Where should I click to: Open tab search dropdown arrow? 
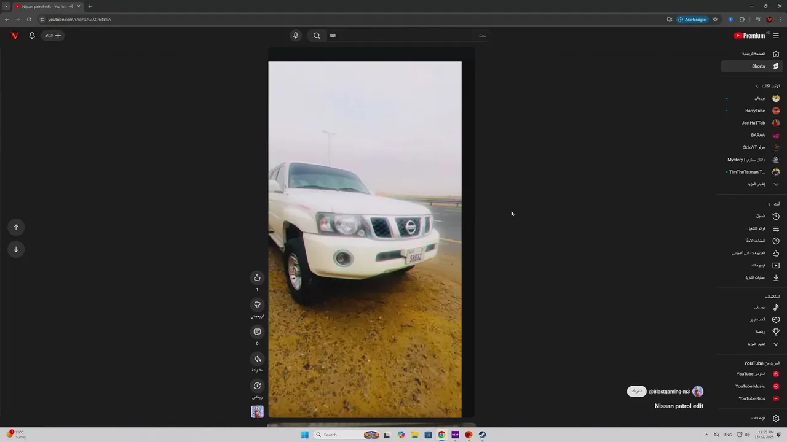pyautogui.click(x=6, y=6)
